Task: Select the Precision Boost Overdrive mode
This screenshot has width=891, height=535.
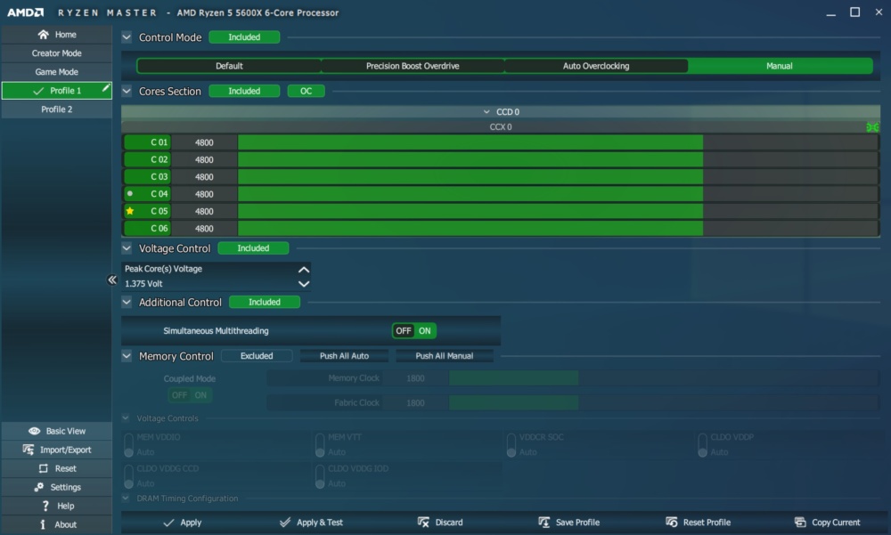Action: click(413, 66)
